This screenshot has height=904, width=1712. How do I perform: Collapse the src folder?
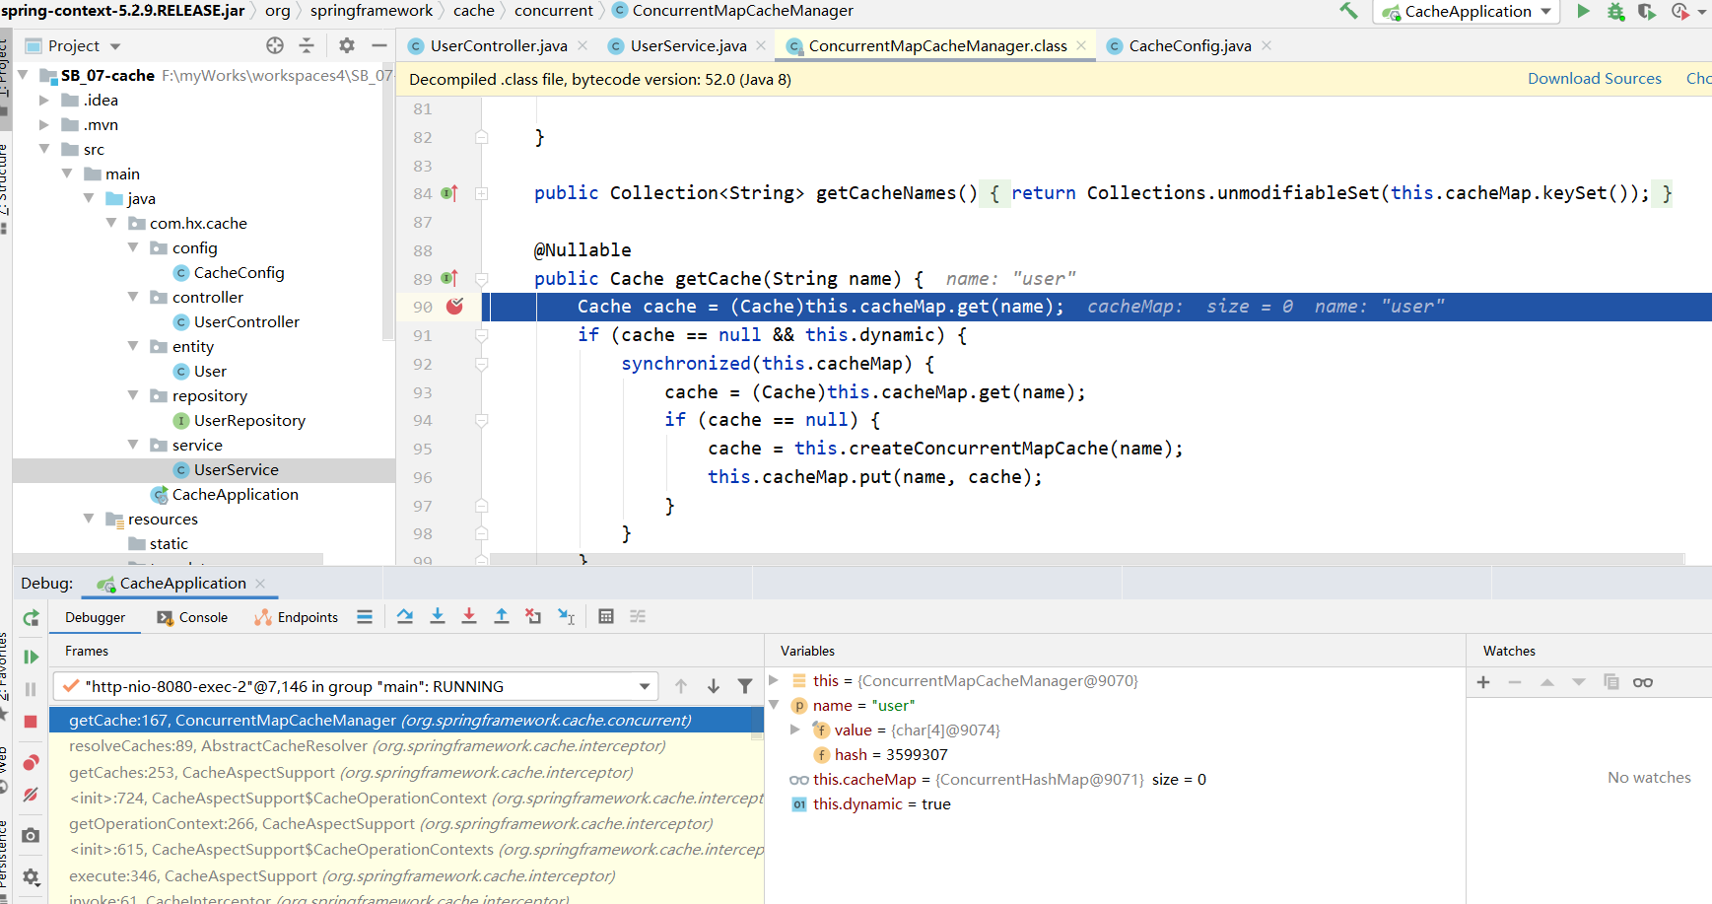click(x=43, y=149)
